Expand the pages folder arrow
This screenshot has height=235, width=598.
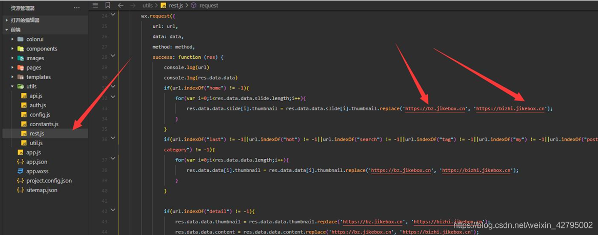13,67
